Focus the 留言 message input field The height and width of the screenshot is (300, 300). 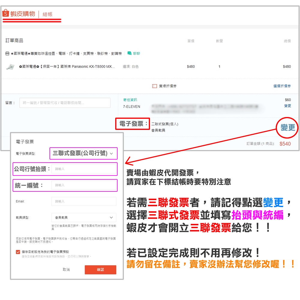65,103
